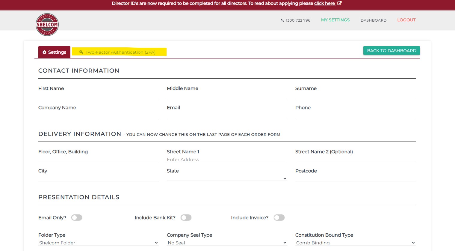Enable the Include Bank Kit switch

(186, 218)
